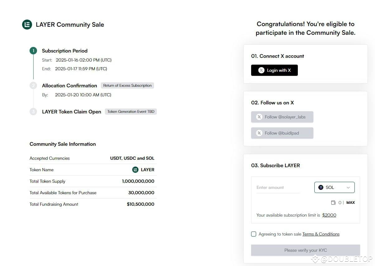Set amount with MAX button
Viewport: 375px width, 266px height.
[351, 203]
